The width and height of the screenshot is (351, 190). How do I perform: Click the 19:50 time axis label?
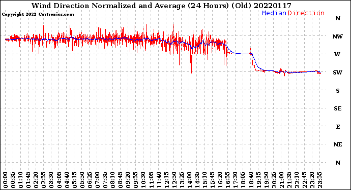[x=266, y=180]
